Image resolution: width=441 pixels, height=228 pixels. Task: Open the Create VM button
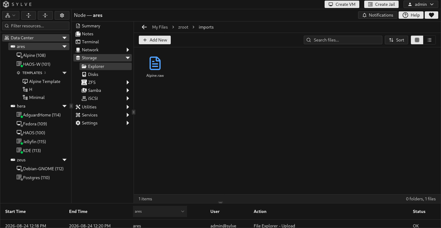tap(342, 4)
